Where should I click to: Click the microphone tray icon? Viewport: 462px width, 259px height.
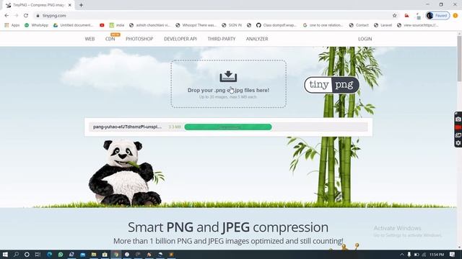[x=409, y=254]
